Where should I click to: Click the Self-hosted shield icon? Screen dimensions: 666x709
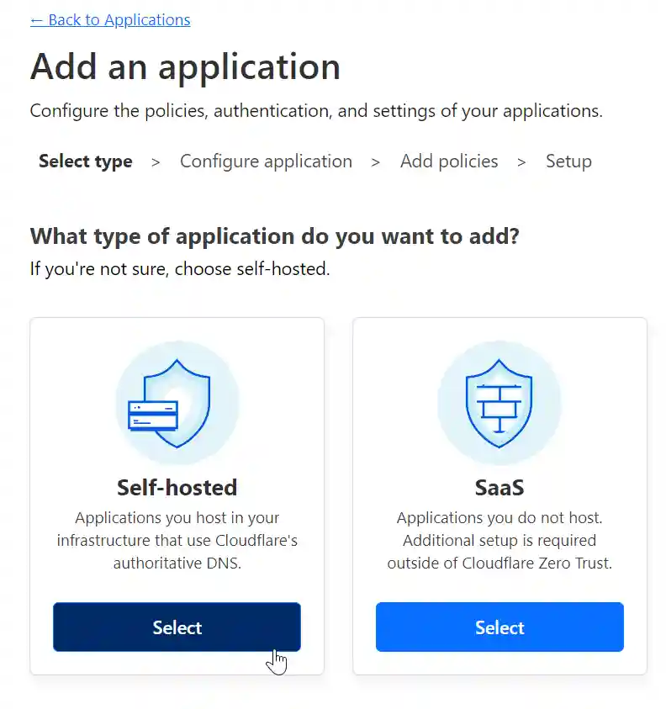(x=177, y=402)
